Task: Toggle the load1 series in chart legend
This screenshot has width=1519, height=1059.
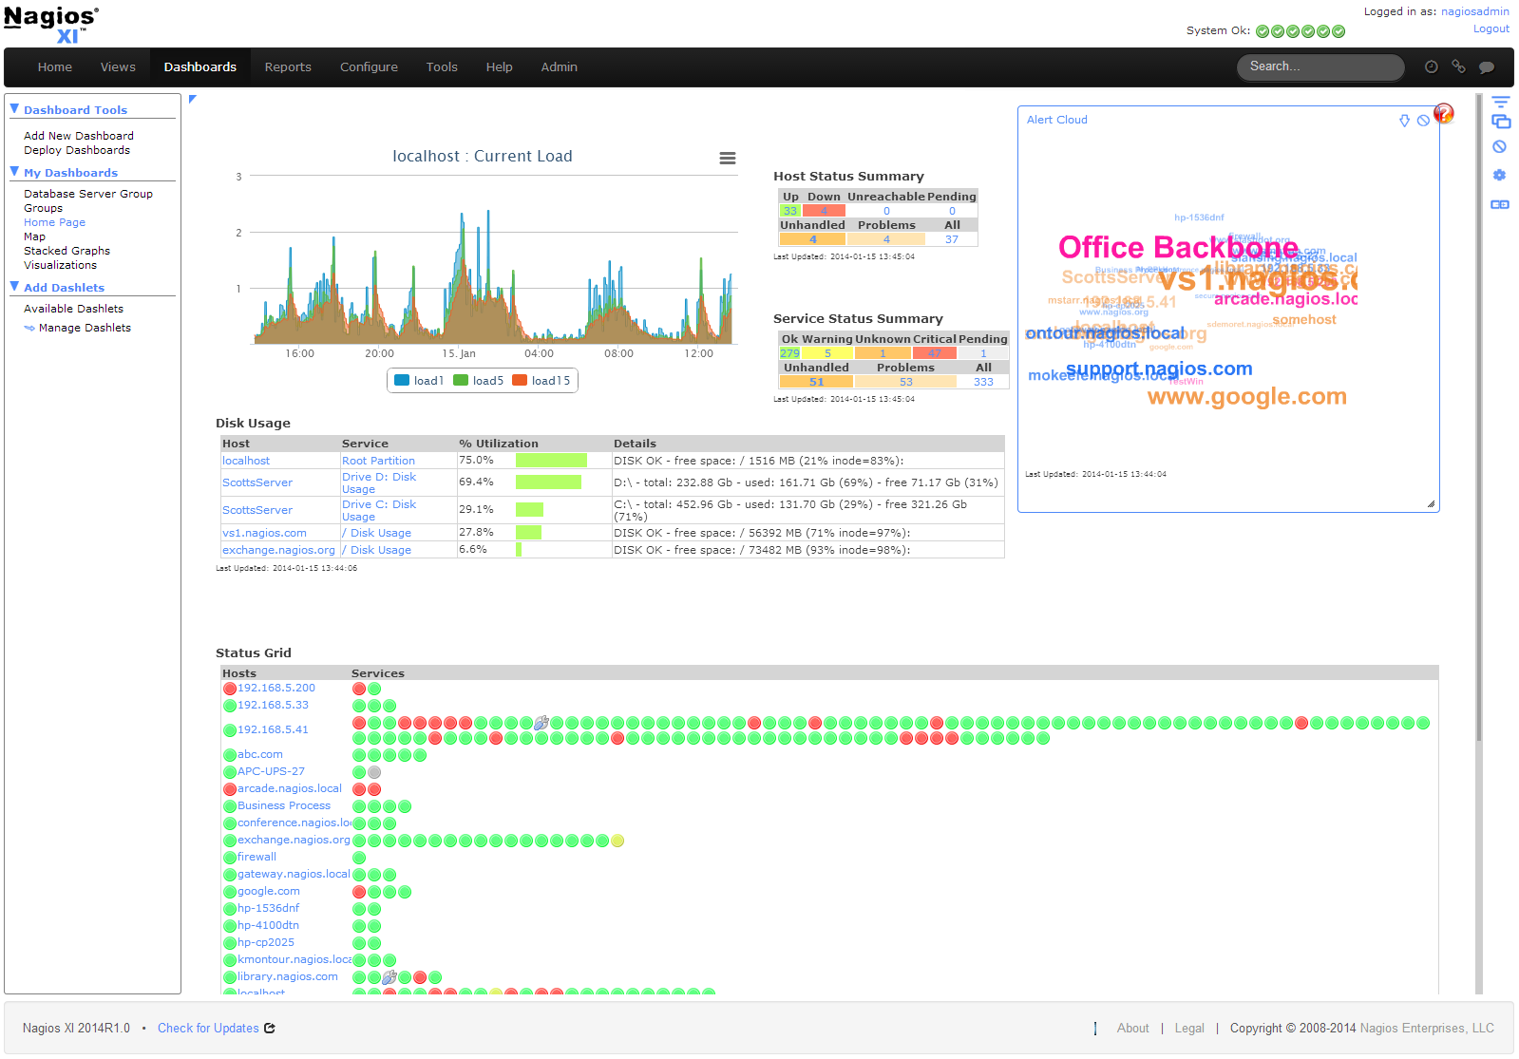Action: coord(419,381)
